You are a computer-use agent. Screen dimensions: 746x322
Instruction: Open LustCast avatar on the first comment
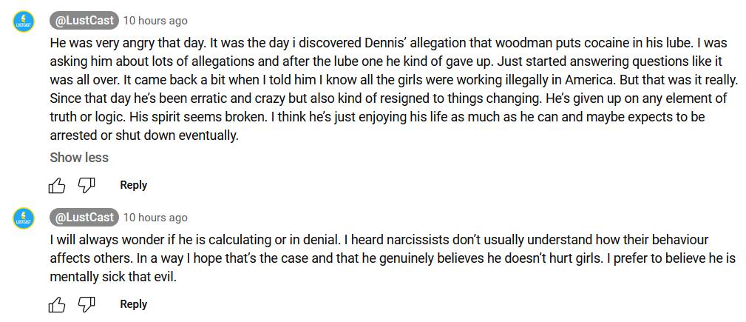tap(25, 21)
